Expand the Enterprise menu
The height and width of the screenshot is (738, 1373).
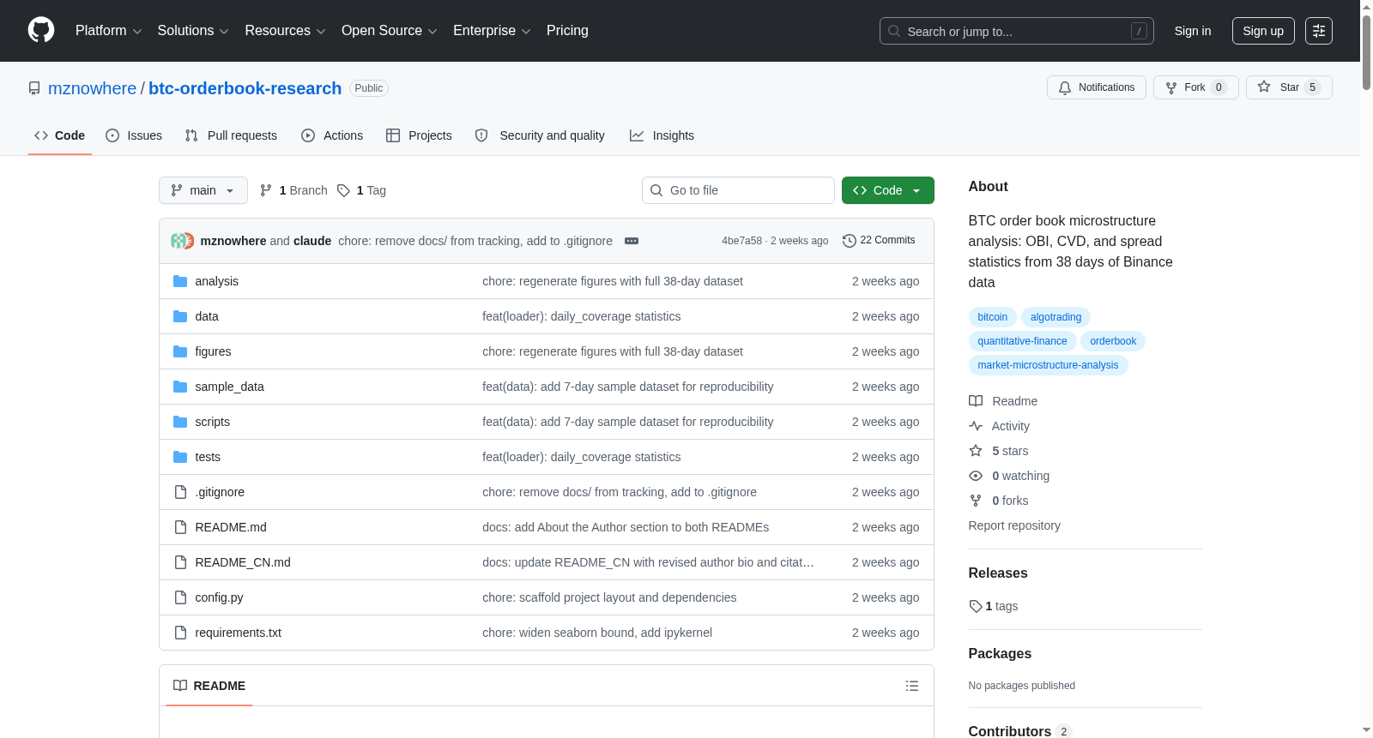click(x=492, y=31)
